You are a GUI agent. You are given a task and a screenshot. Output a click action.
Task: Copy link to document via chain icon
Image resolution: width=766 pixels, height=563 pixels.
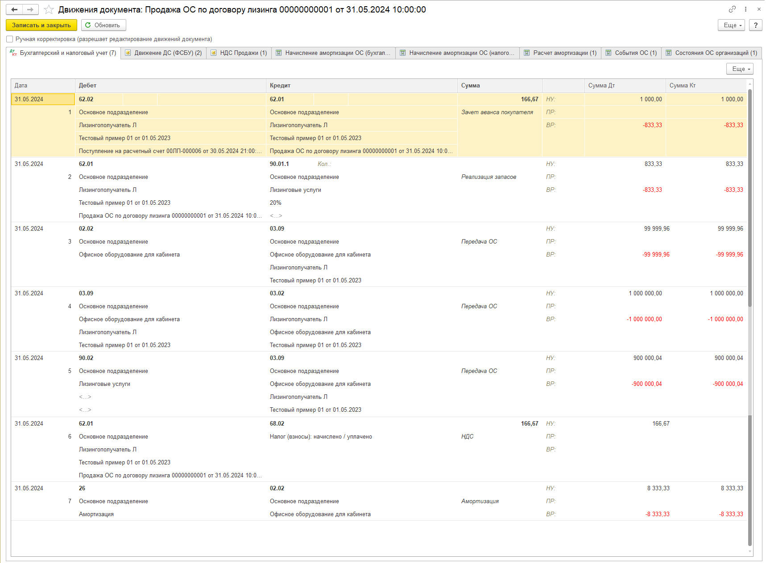click(732, 9)
